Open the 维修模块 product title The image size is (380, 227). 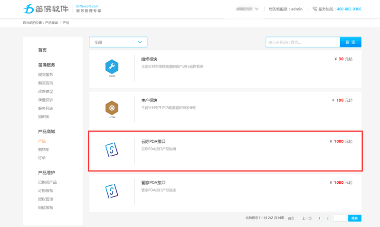(149, 59)
